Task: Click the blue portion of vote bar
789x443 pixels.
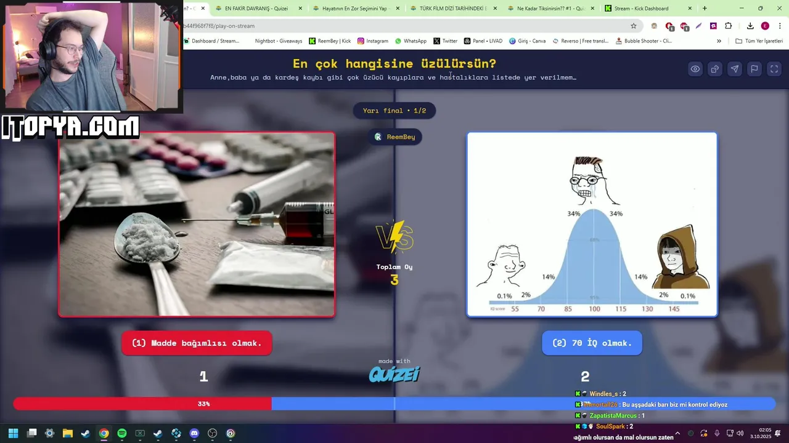Action: tap(523, 404)
